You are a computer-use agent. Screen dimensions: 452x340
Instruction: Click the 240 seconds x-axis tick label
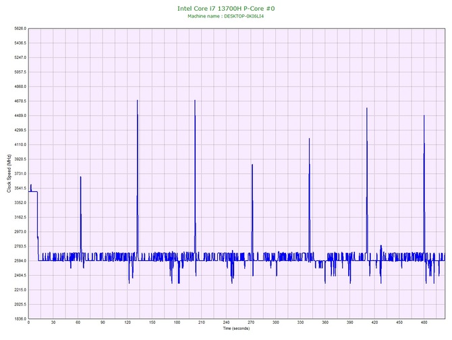pyautogui.click(x=226, y=322)
